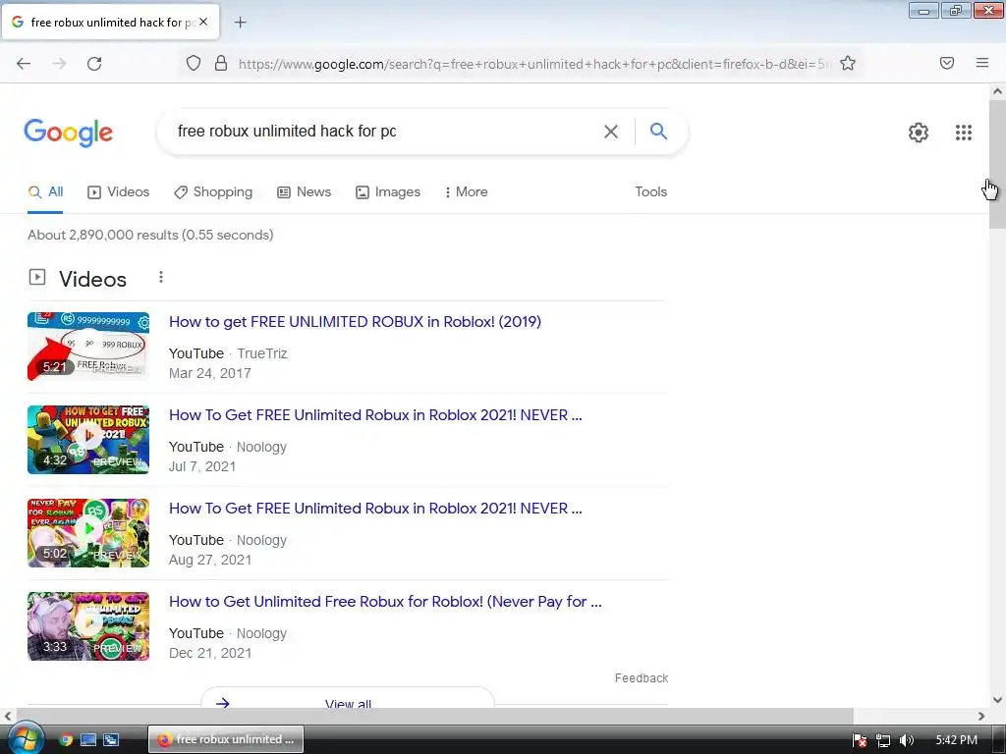Clear the Google search box text
The width and height of the screenshot is (1006, 754).
(611, 132)
